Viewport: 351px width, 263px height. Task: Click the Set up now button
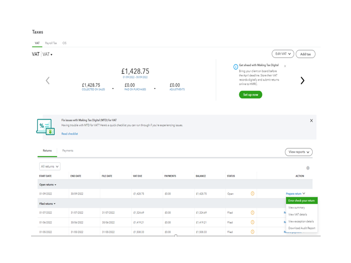point(250,95)
